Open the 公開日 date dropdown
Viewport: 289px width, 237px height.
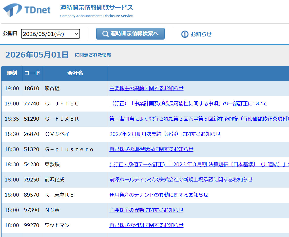50,34
